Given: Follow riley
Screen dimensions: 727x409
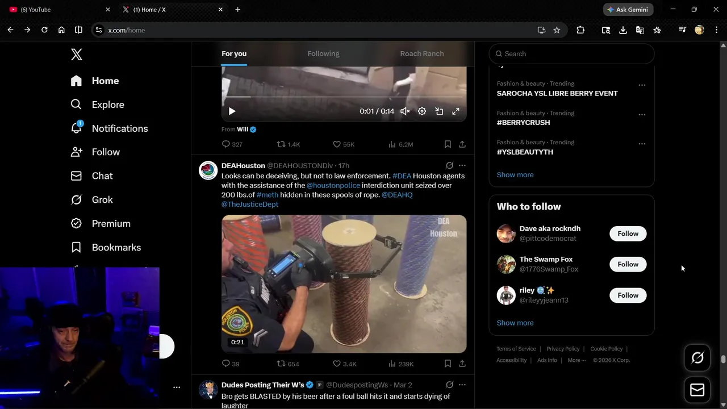Looking at the screenshot, I should pos(628,295).
